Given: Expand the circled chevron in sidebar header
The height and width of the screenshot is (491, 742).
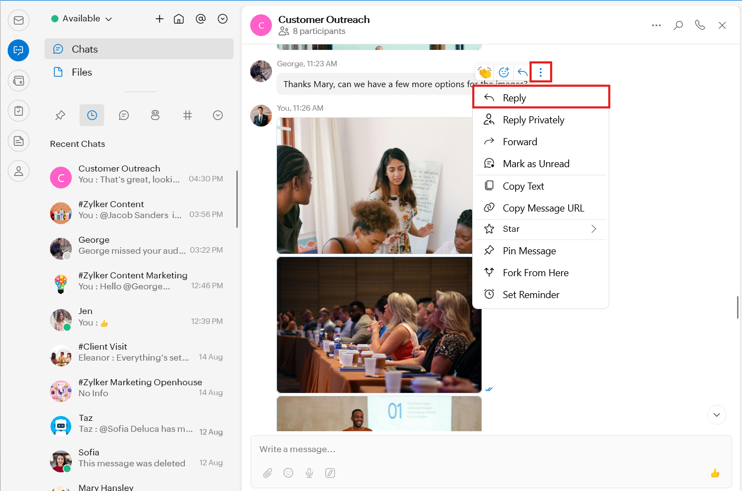Looking at the screenshot, I should [x=223, y=19].
